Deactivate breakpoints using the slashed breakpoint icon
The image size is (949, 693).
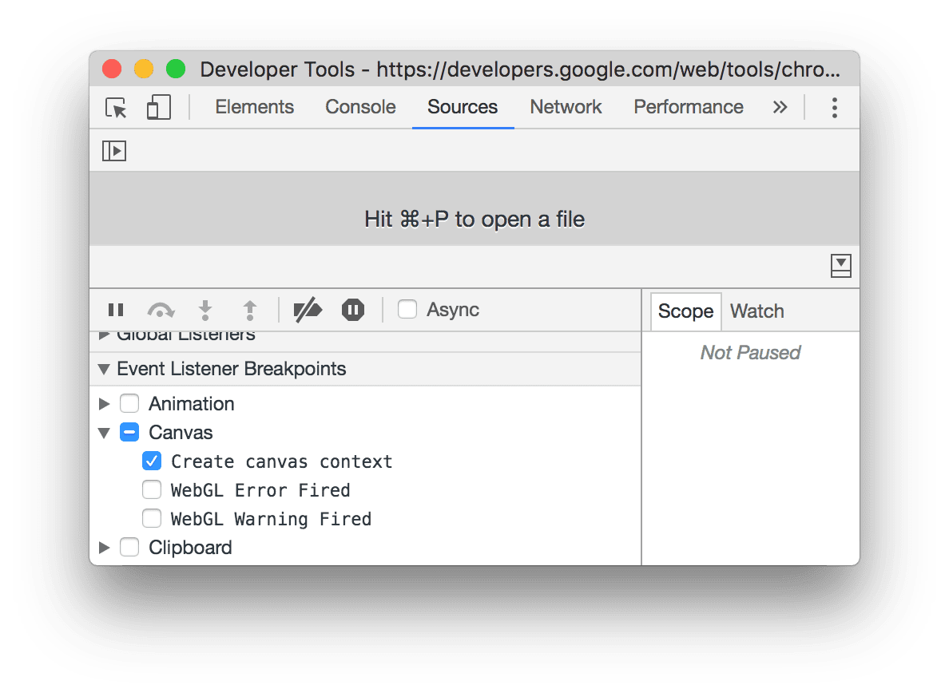(308, 310)
